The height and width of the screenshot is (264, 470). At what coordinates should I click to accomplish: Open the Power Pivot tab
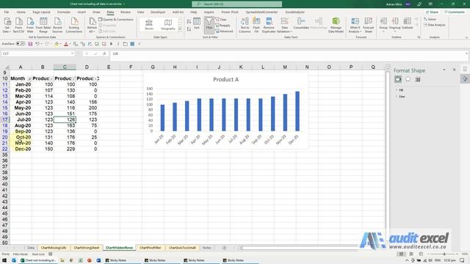[x=230, y=12]
